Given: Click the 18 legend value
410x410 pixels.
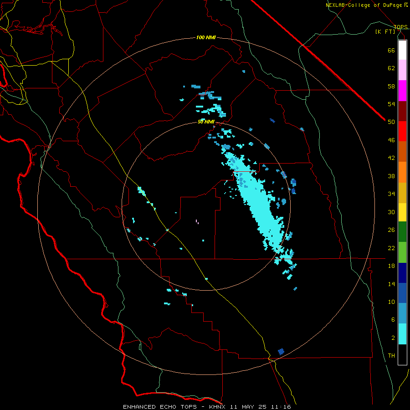Looking at the screenshot, I should click(391, 266).
